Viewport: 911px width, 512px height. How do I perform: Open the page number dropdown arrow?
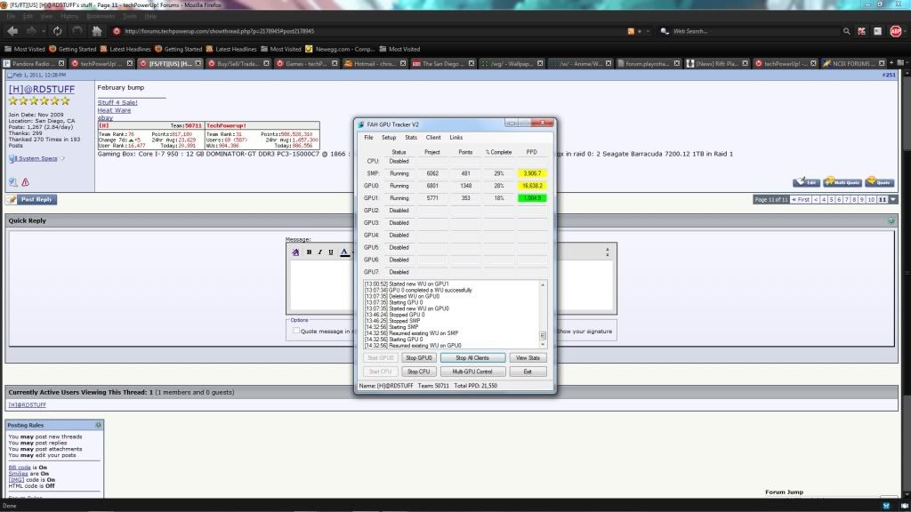coord(893,200)
